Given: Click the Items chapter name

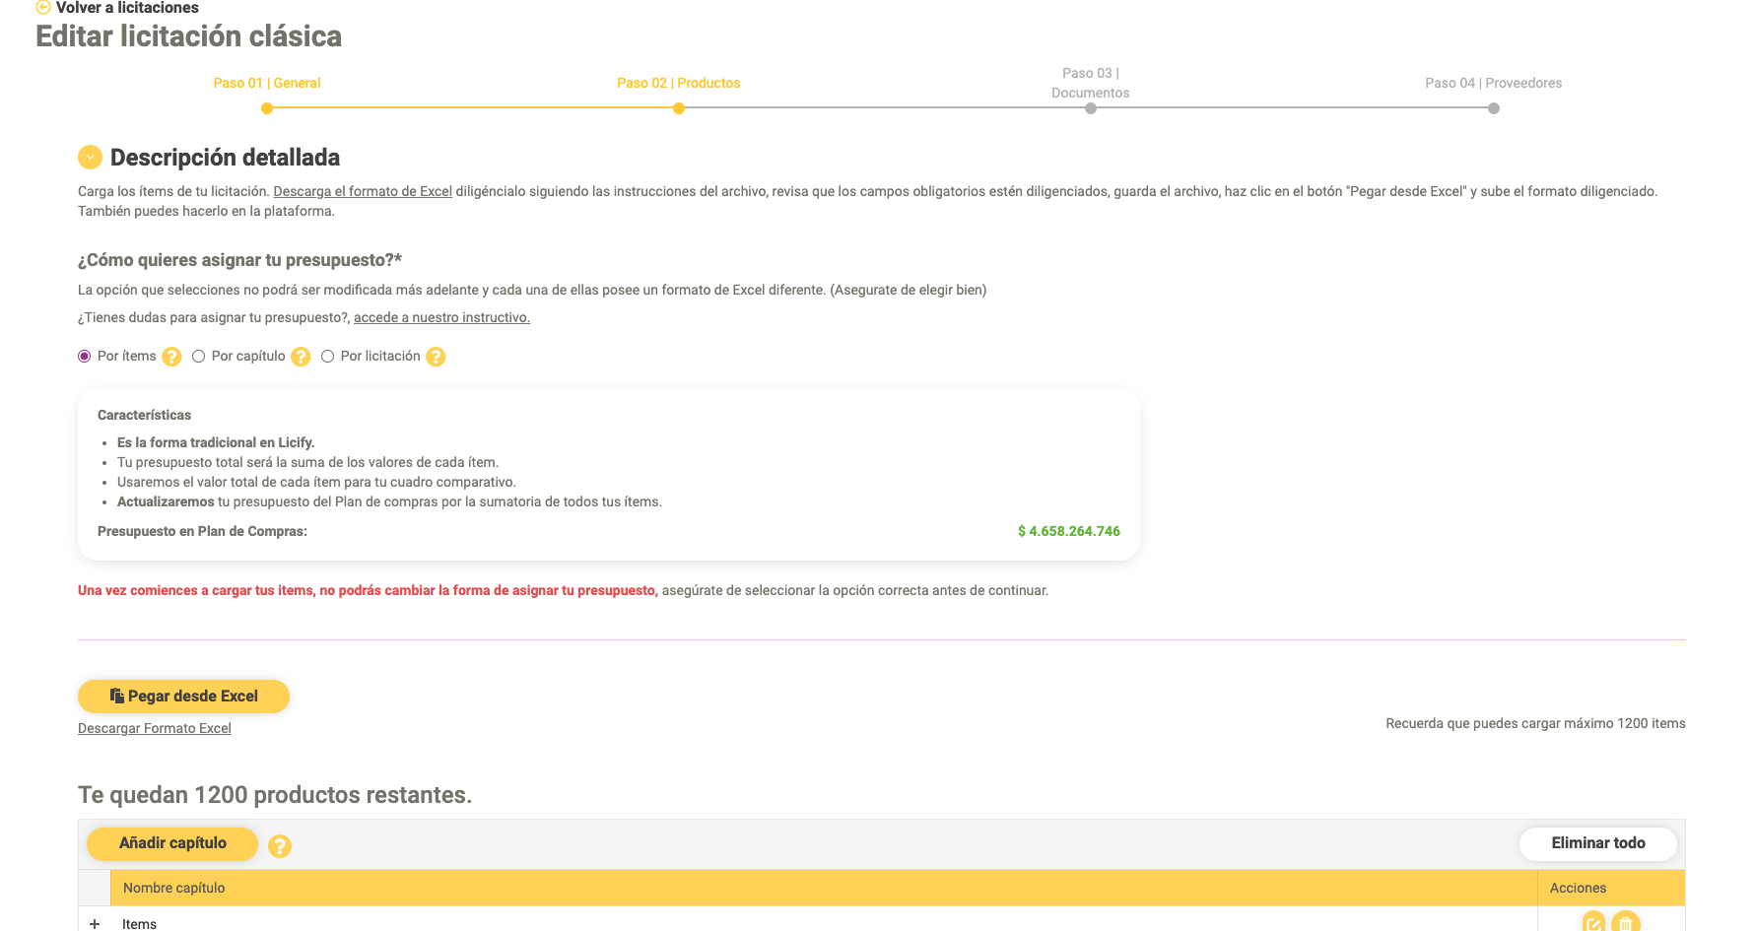Looking at the screenshot, I should point(139,924).
